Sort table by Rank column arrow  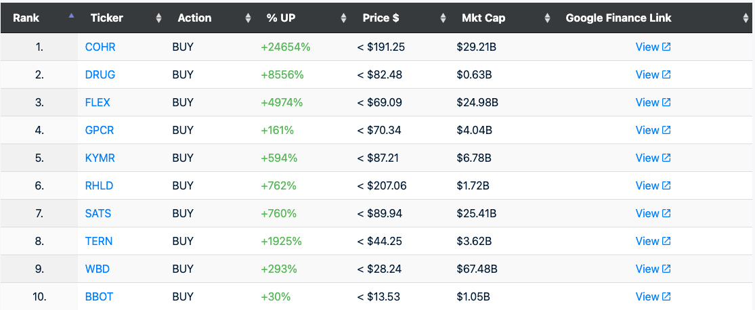tap(71, 16)
